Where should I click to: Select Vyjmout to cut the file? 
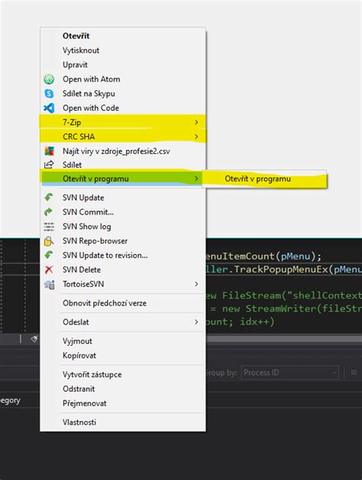(122, 341)
